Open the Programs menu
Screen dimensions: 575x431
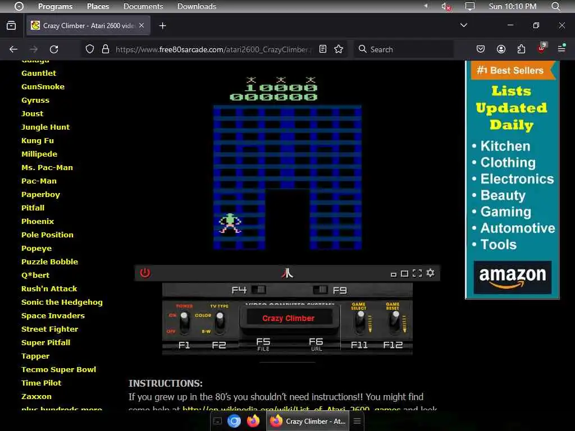56,6
